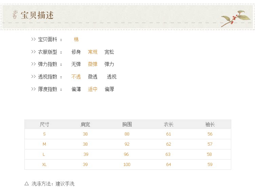The height and width of the screenshot is (188, 257).
Task: Select the XL size row label
Action: tap(44, 165)
